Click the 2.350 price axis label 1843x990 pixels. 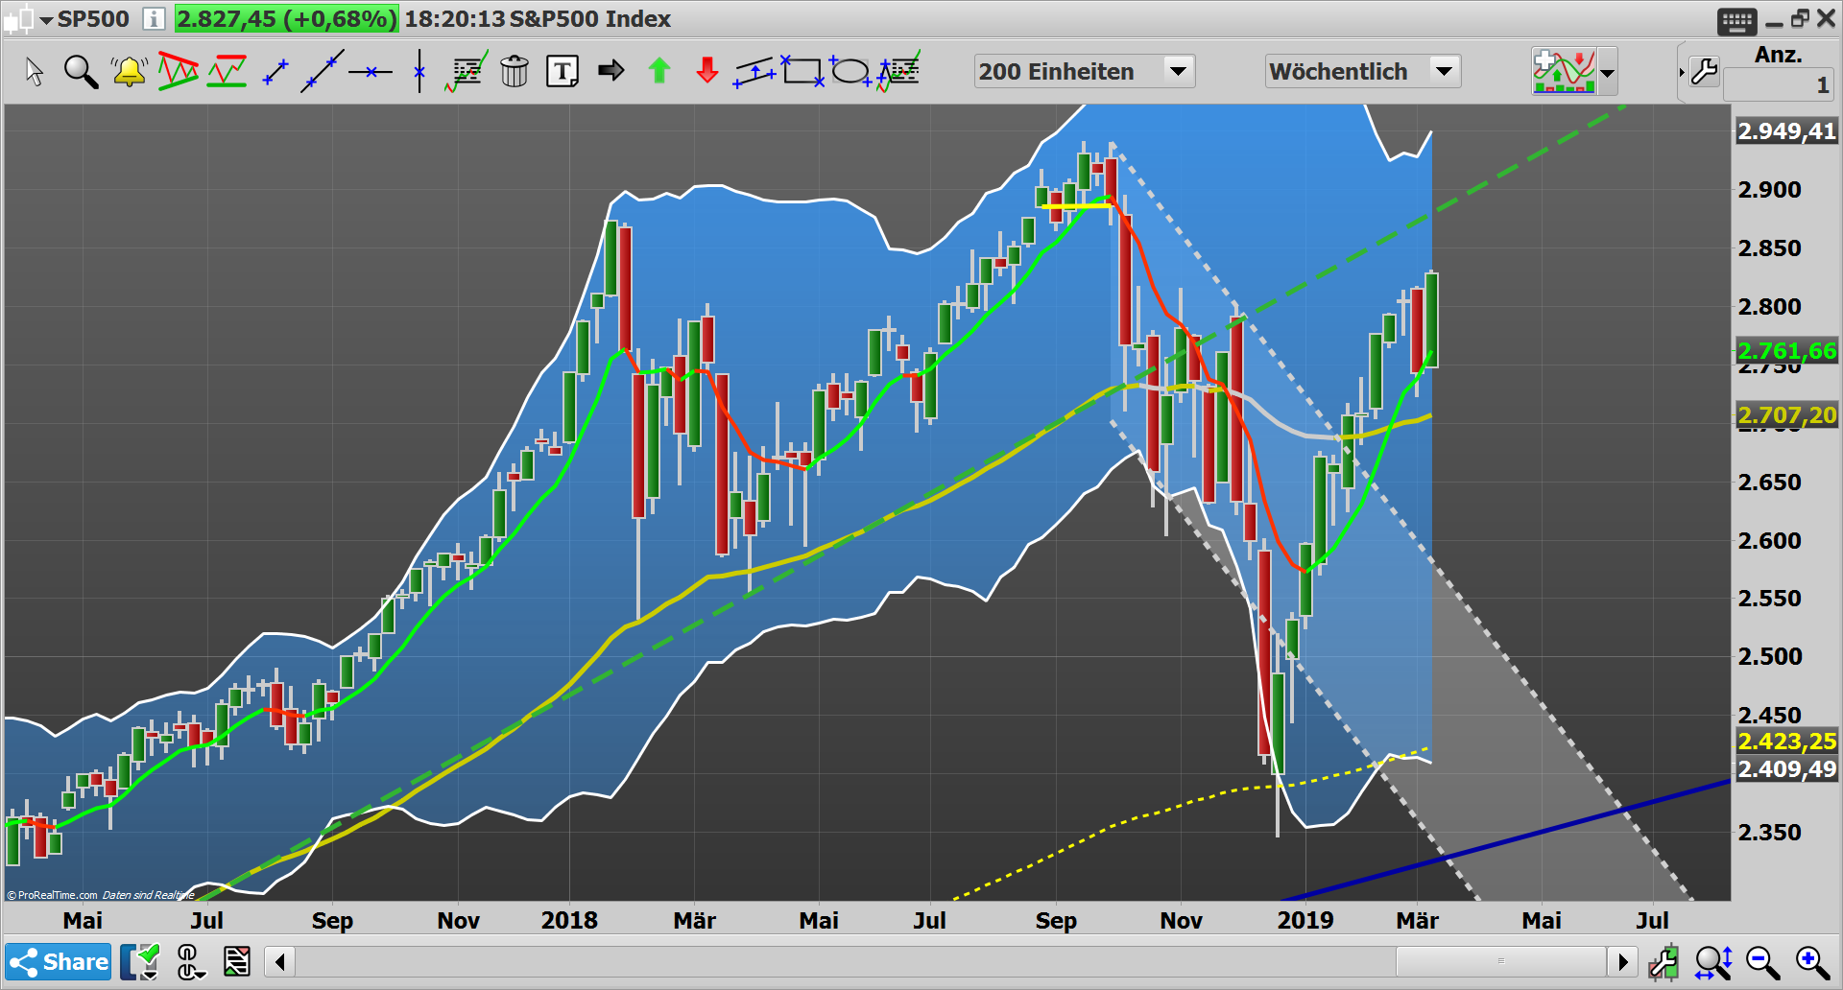tap(1770, 833)
